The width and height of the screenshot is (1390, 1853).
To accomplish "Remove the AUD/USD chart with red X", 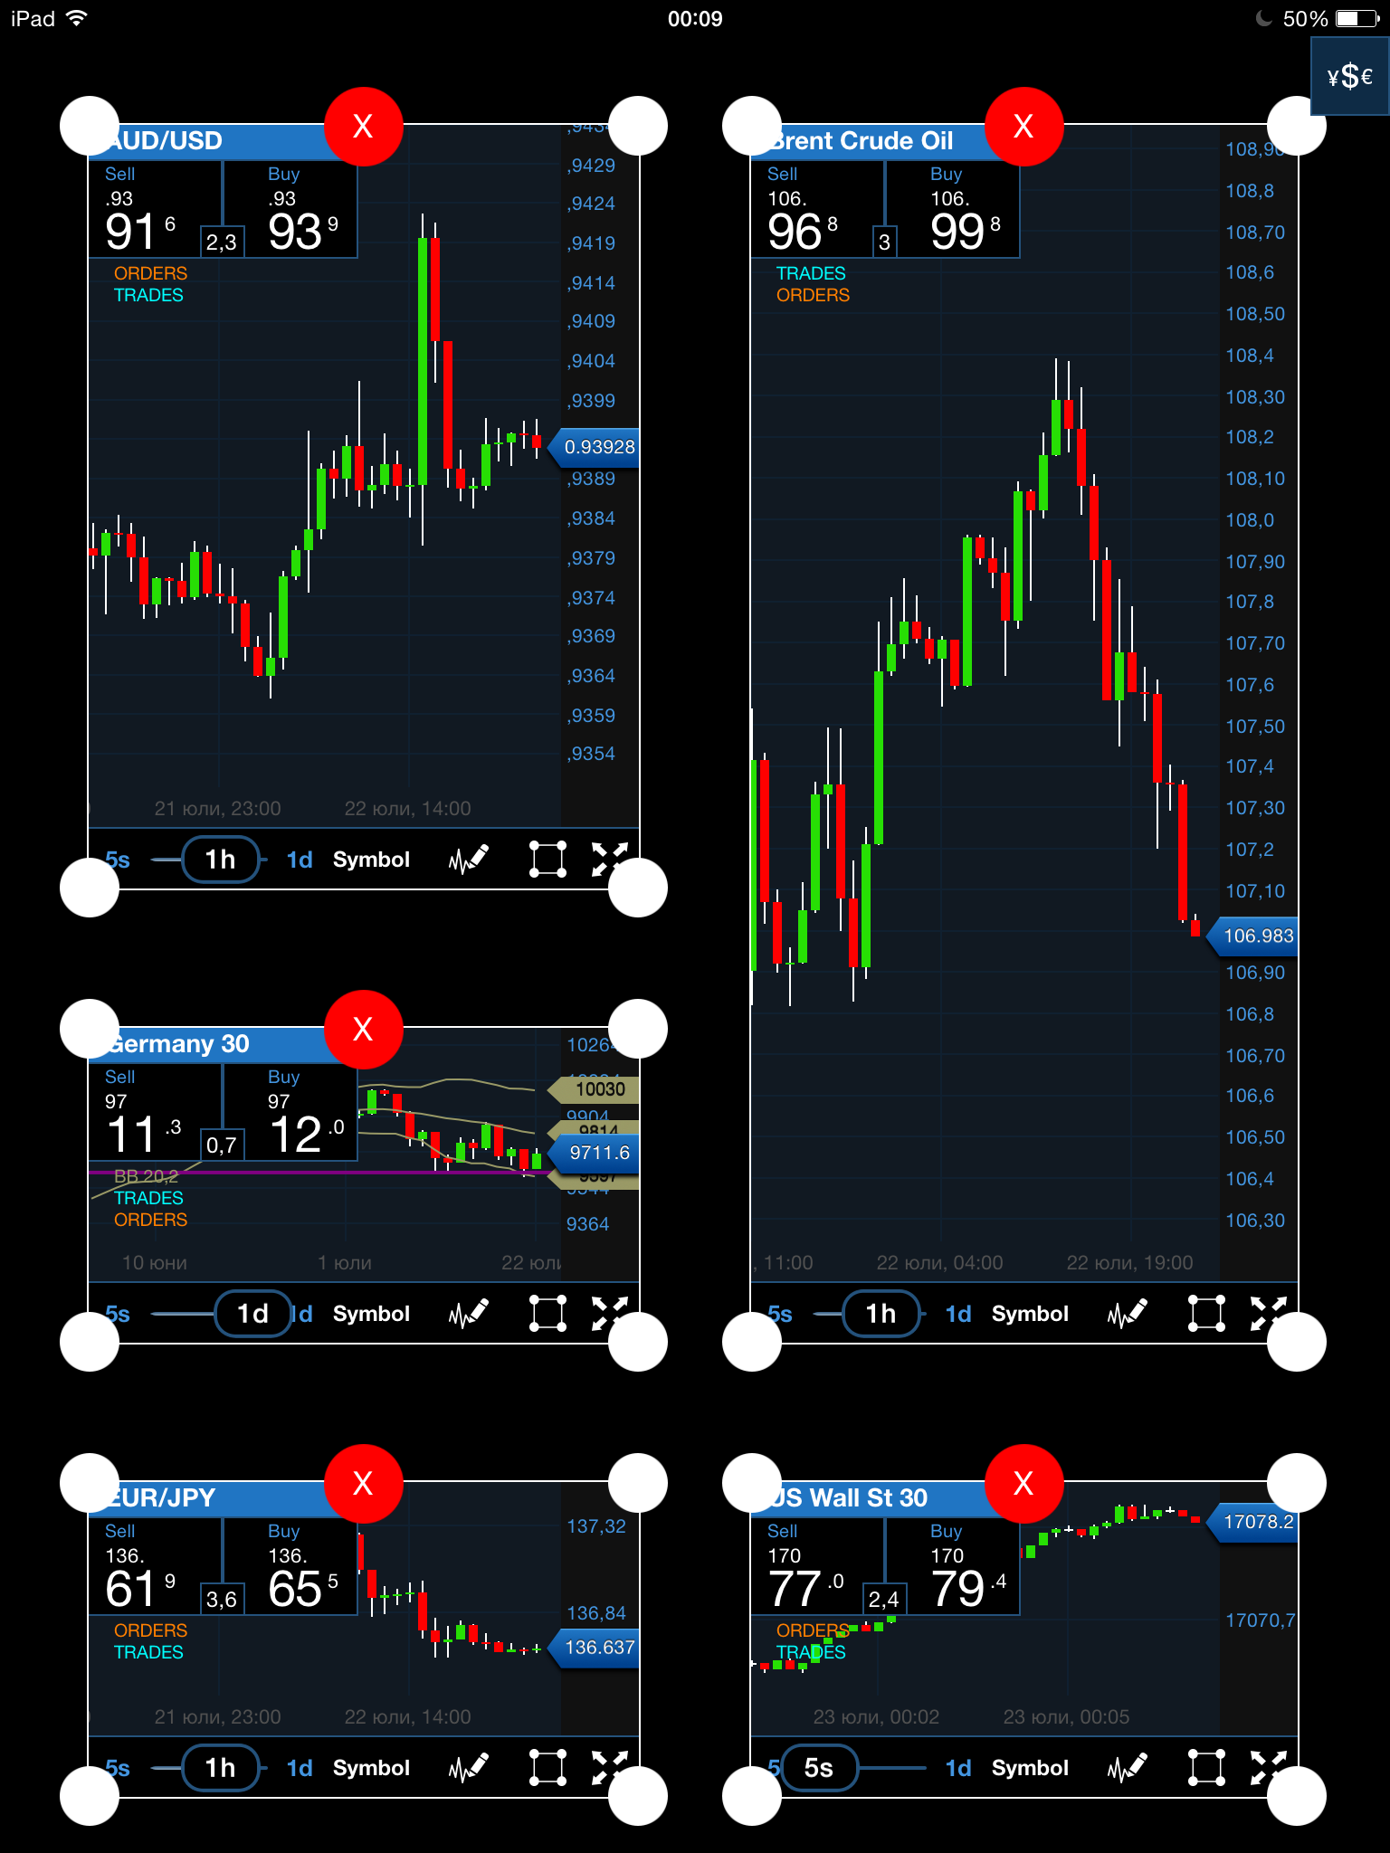I will pos(363,127).
